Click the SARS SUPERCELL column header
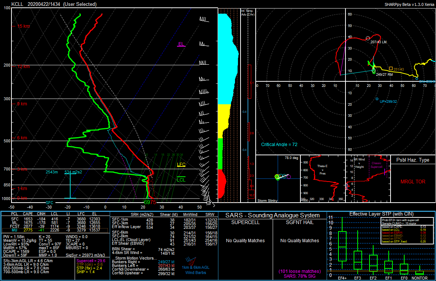This screenshot has width=436, height=281. (x=245, y=223)
